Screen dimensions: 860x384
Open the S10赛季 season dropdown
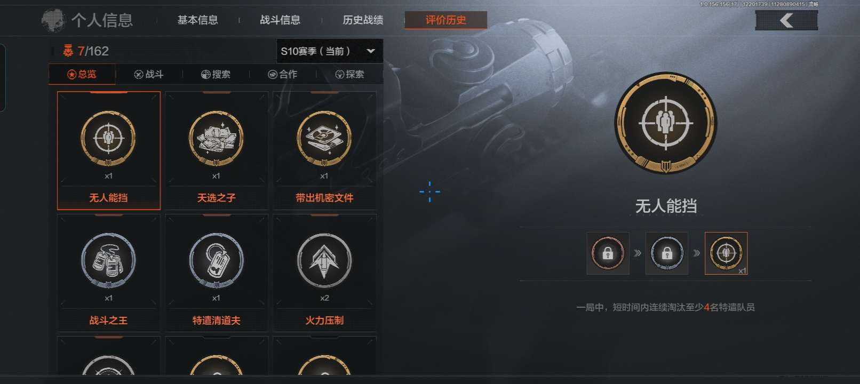(x=330, y=51)
